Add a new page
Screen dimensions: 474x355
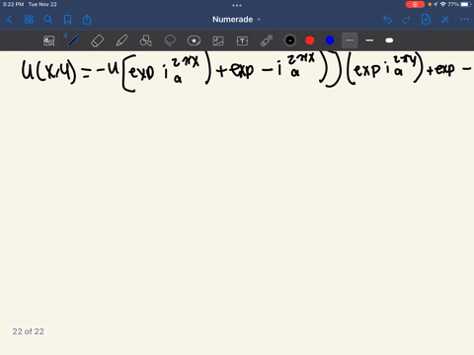point(426,20)
